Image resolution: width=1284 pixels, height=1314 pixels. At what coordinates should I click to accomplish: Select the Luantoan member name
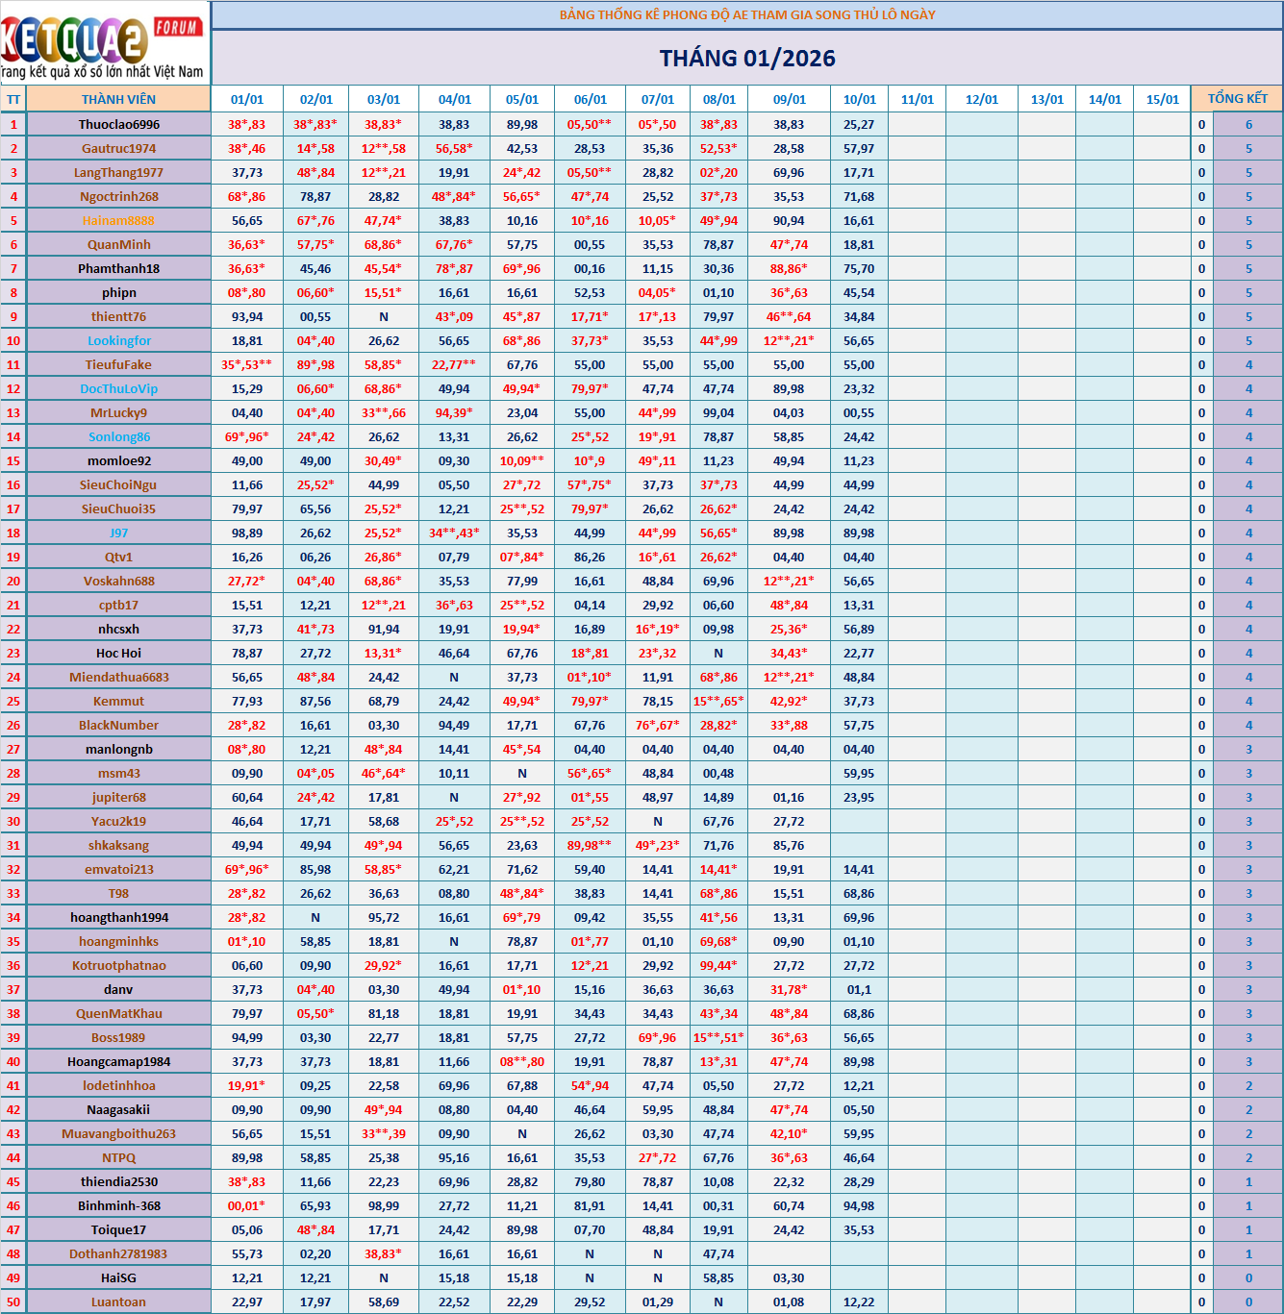point(118,1302)
